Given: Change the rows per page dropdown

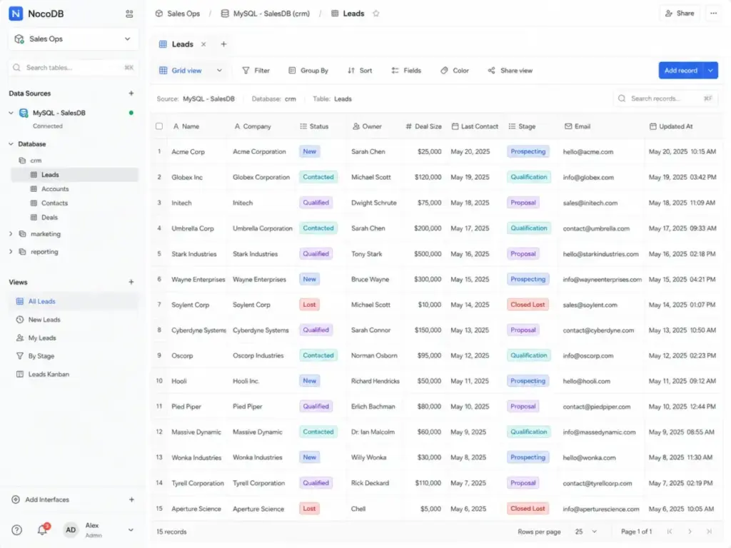Looking at the screenshot, I should [x=585, y=531].
